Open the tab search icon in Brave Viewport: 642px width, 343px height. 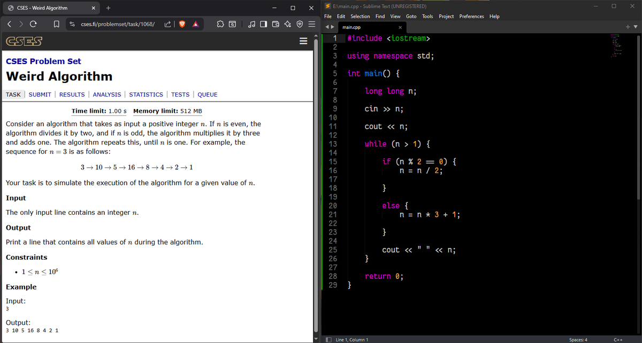tap(233, 24)
